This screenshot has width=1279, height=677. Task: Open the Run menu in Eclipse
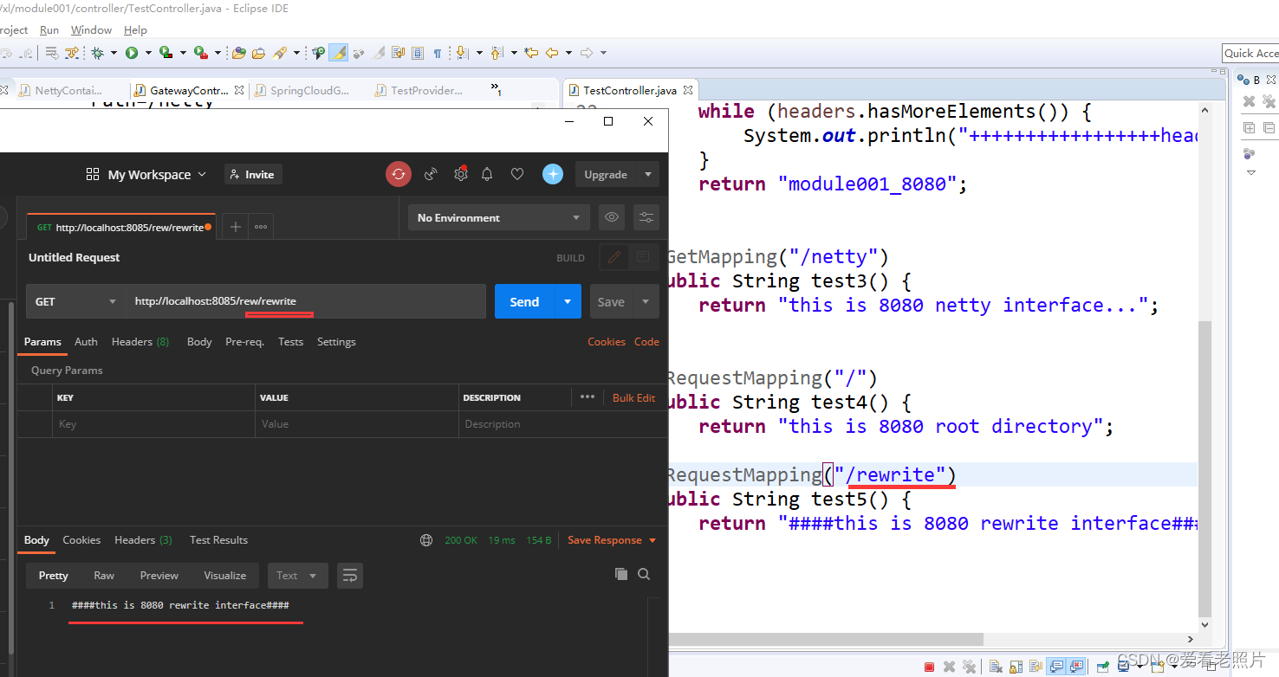tap(49, 29)
